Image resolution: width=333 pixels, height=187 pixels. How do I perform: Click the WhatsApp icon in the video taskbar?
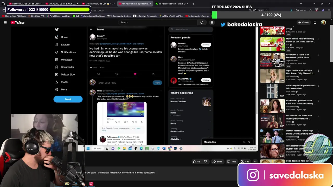(119, 149)
